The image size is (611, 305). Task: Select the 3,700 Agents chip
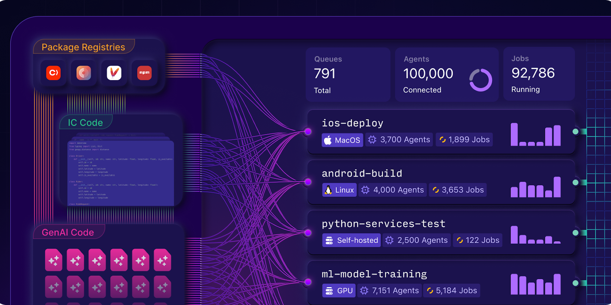tap(399, 140)
